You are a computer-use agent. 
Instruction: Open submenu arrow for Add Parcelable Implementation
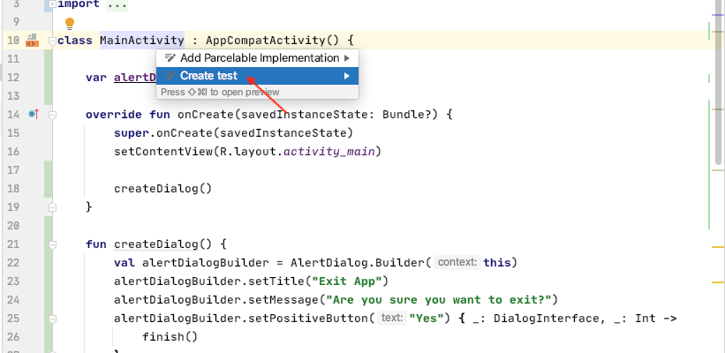[x=347, y=58]
